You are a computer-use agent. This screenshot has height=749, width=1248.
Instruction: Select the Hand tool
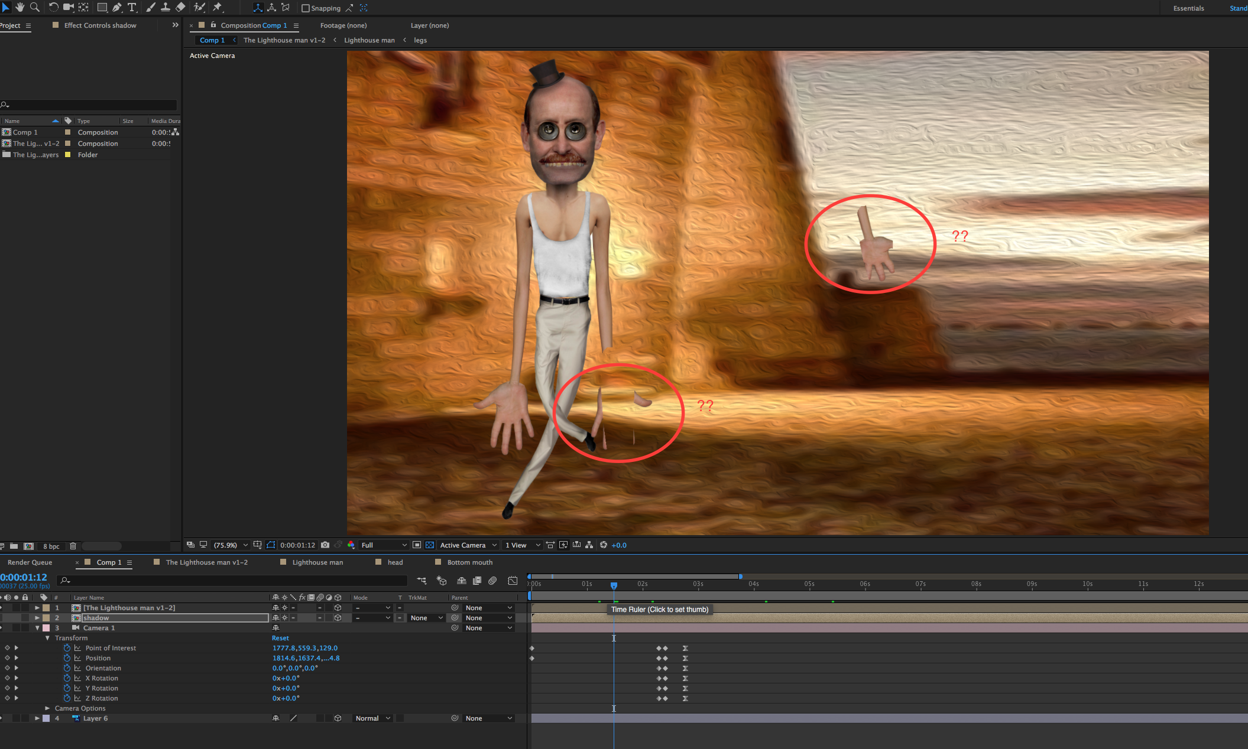pyautogui.click(x=20, y=7)
